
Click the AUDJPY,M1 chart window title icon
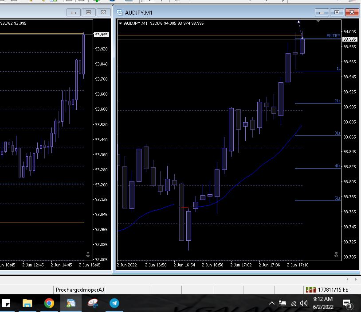[119, 12]
